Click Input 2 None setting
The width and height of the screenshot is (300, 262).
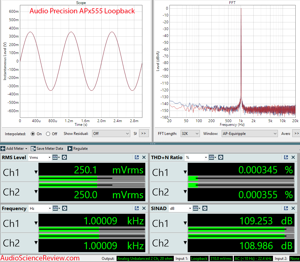294,259
